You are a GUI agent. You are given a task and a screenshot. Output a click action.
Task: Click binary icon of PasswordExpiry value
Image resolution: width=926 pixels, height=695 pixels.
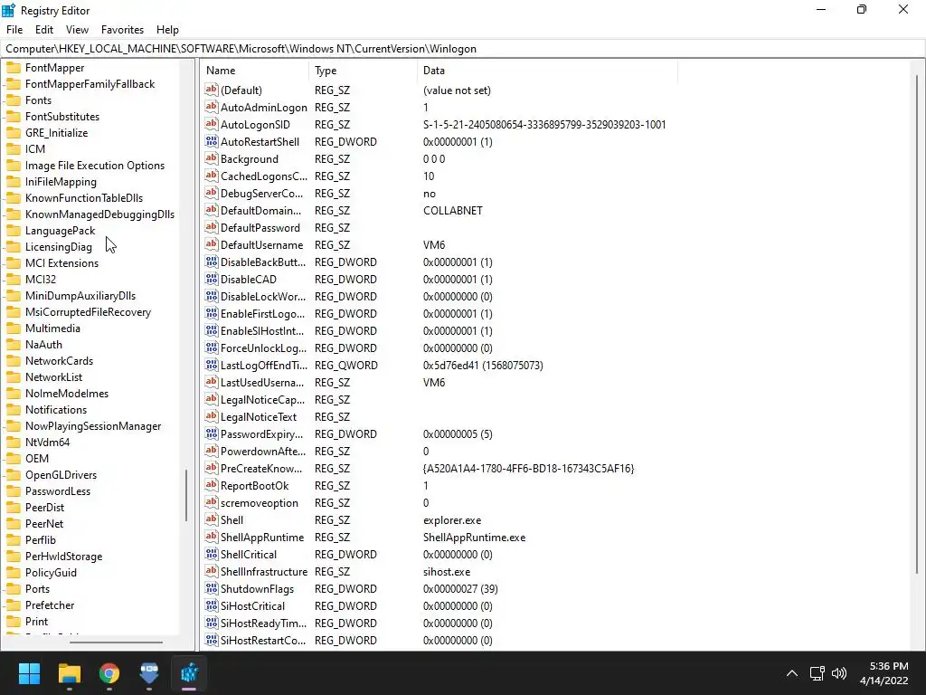(x=212, y=433)
